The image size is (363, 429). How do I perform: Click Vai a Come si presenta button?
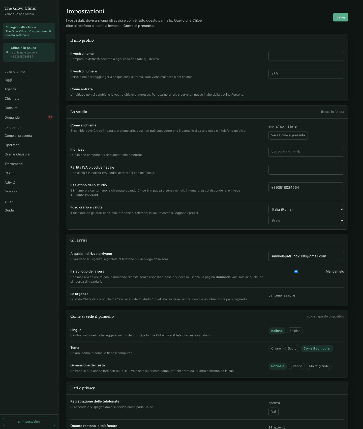(288, 135)
